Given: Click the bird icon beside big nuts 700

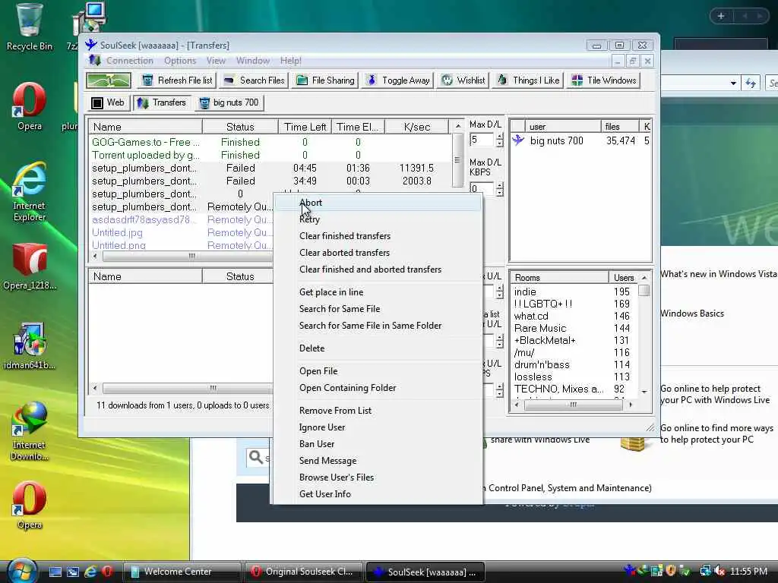Looking at the screenshot, I should [518, 140].
